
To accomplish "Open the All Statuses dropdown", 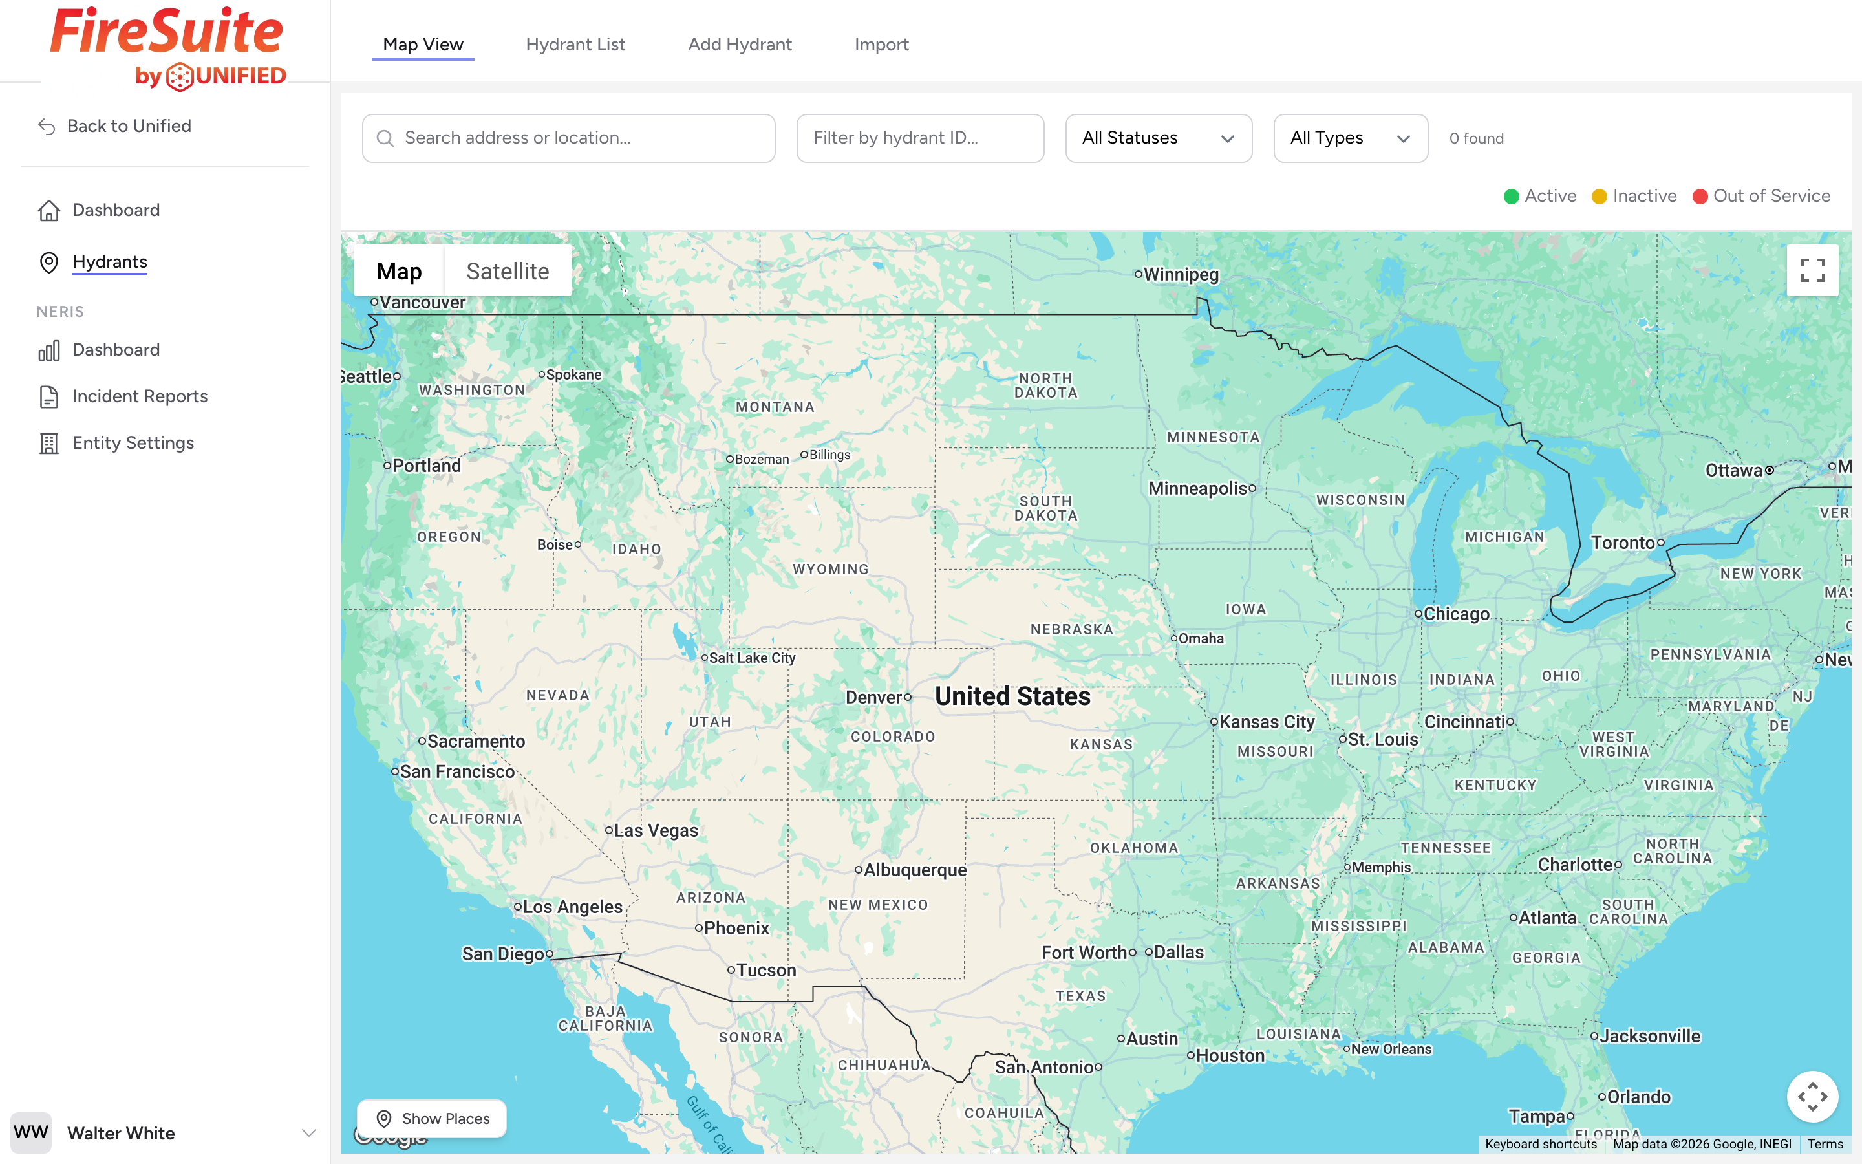I will click(x=1158, y=138).
